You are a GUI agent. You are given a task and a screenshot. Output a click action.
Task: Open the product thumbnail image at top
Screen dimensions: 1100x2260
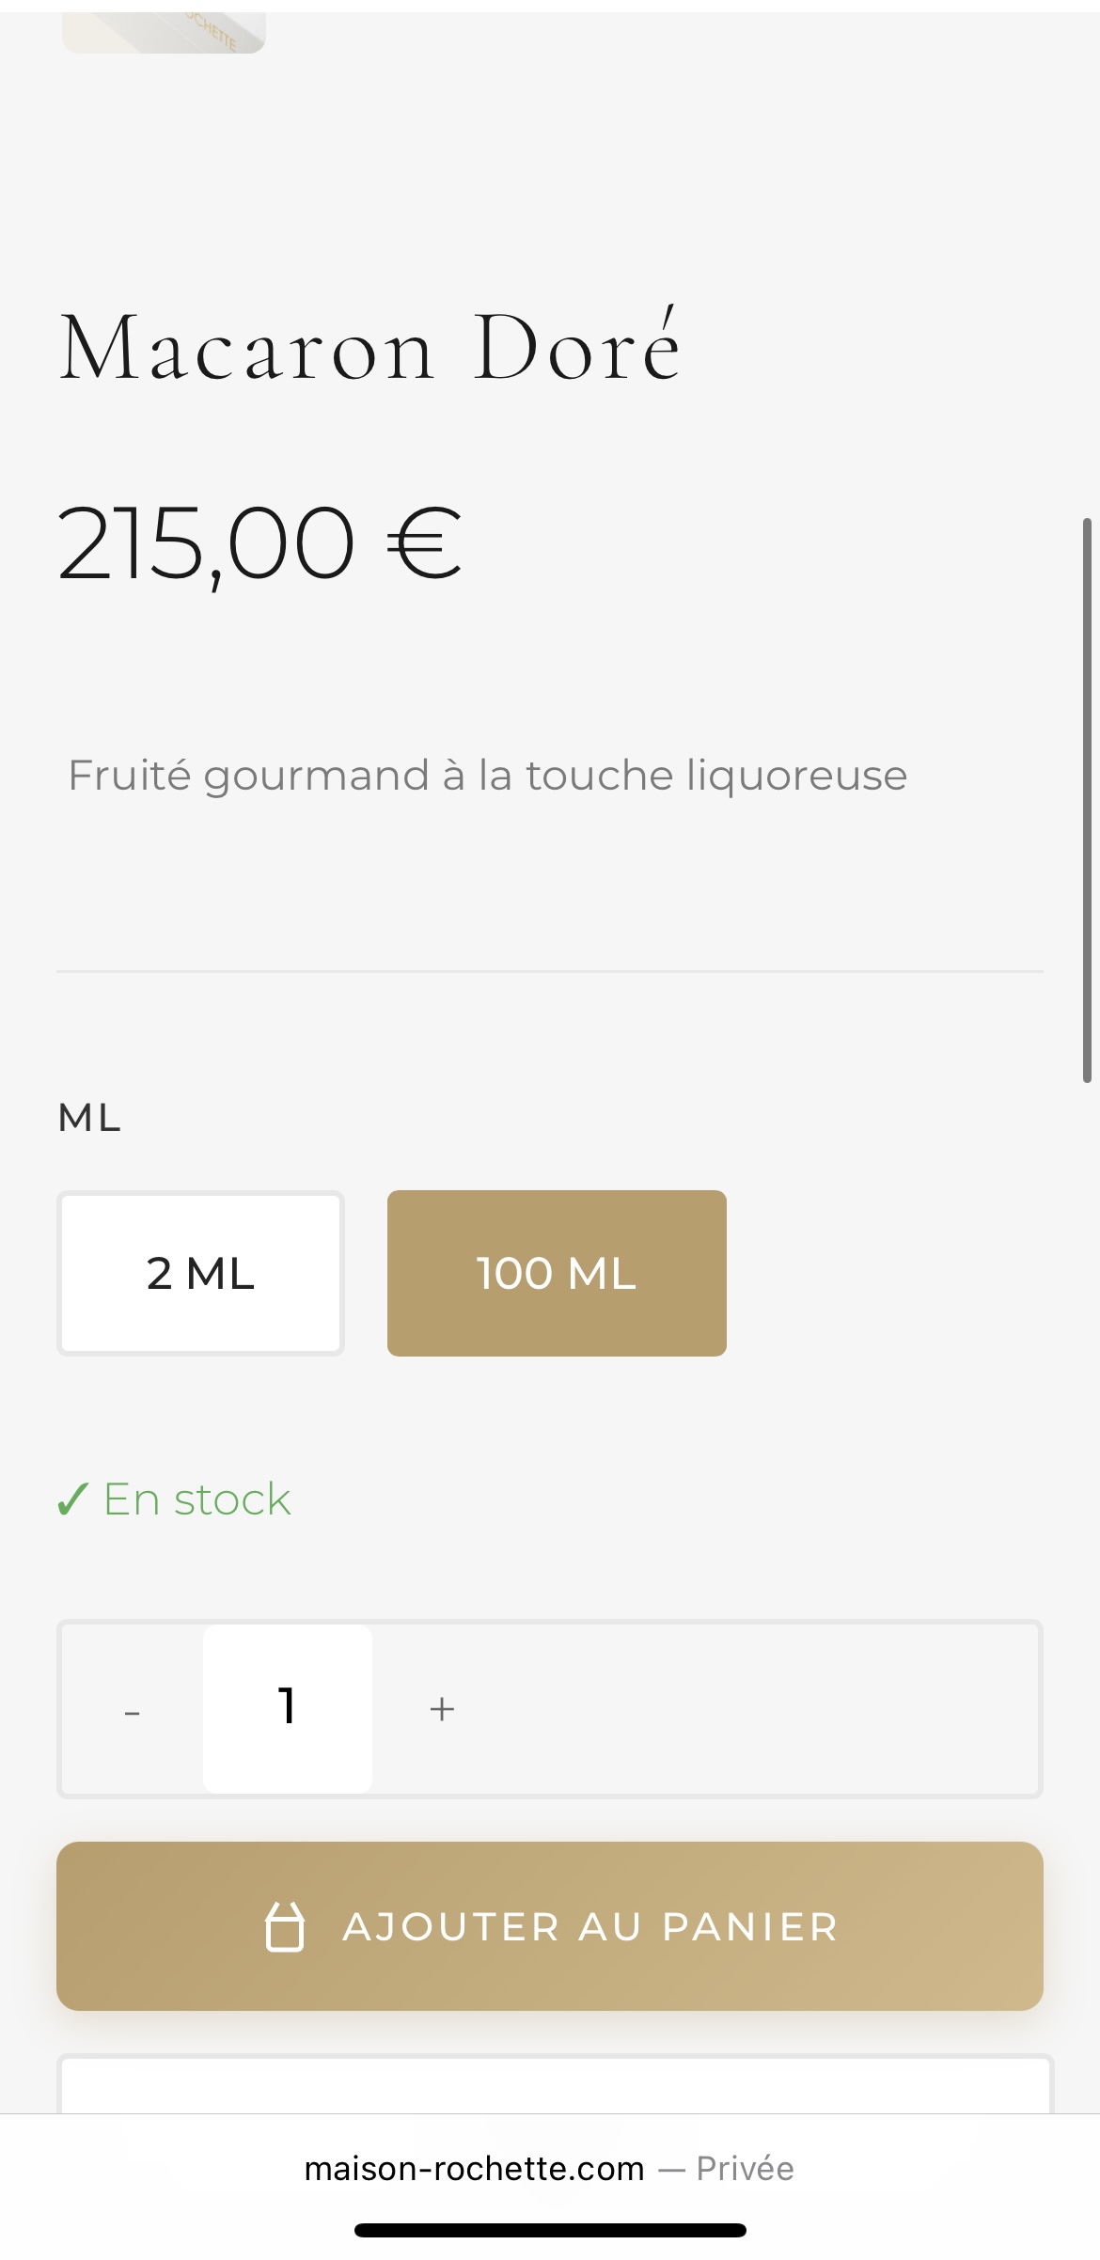coord(164,32)
